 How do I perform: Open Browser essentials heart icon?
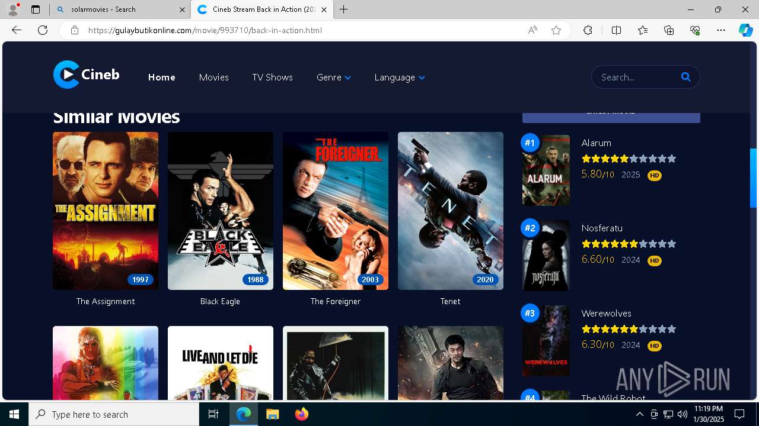[695, 30]
